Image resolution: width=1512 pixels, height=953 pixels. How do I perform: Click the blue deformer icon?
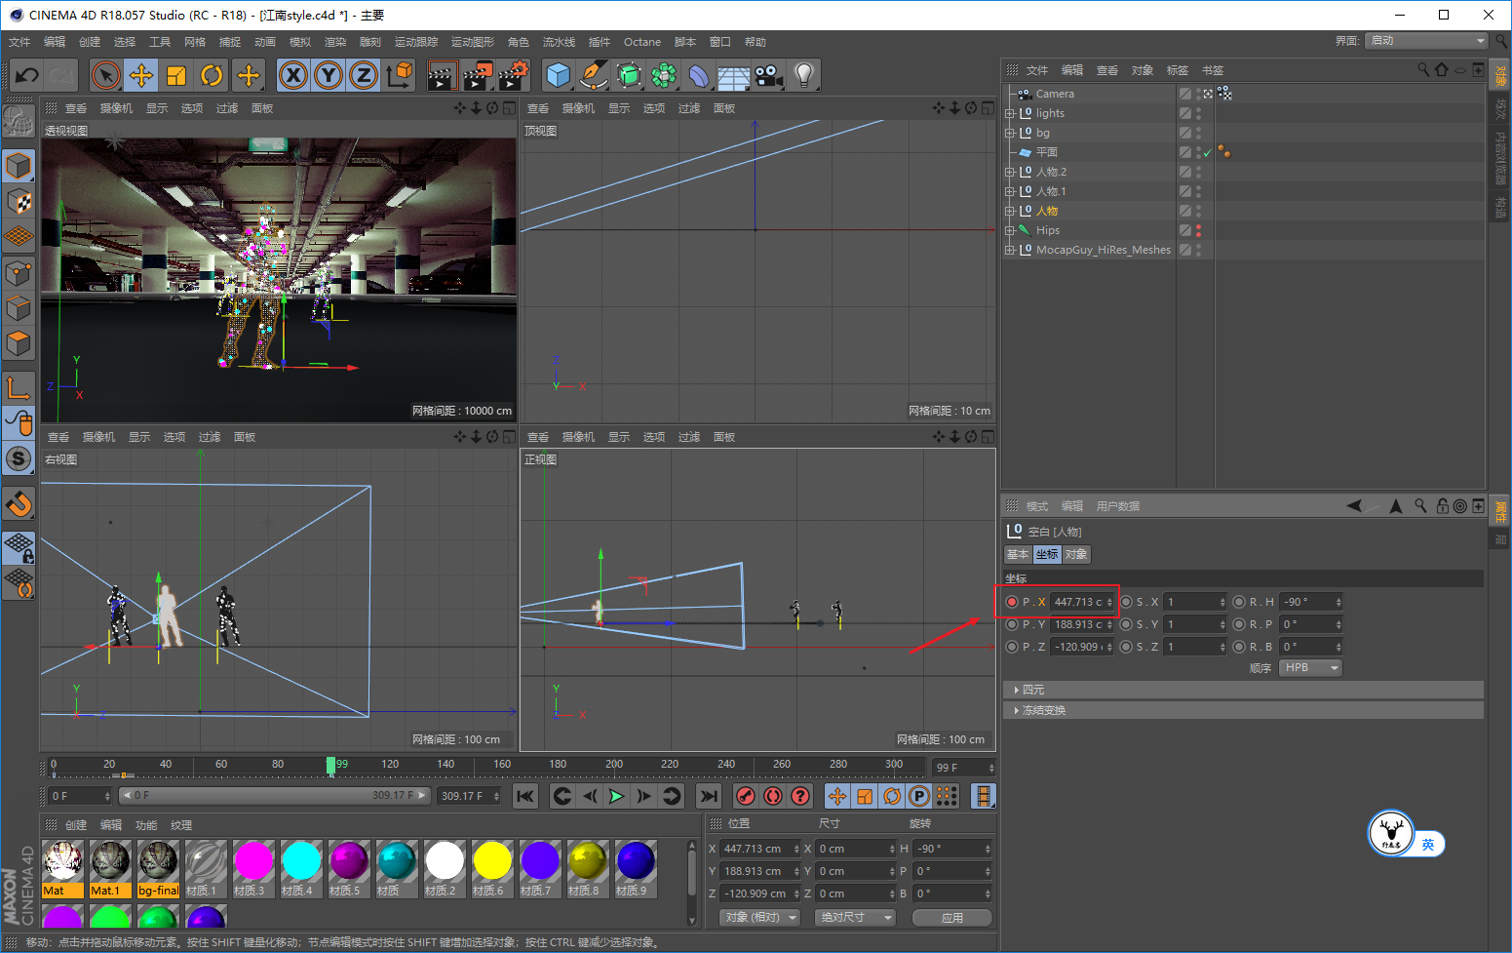(x=699, y=75)
